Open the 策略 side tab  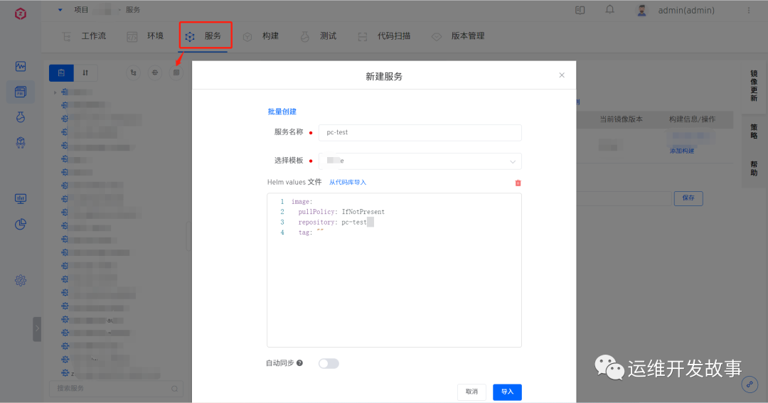click(x=754, y=131)
